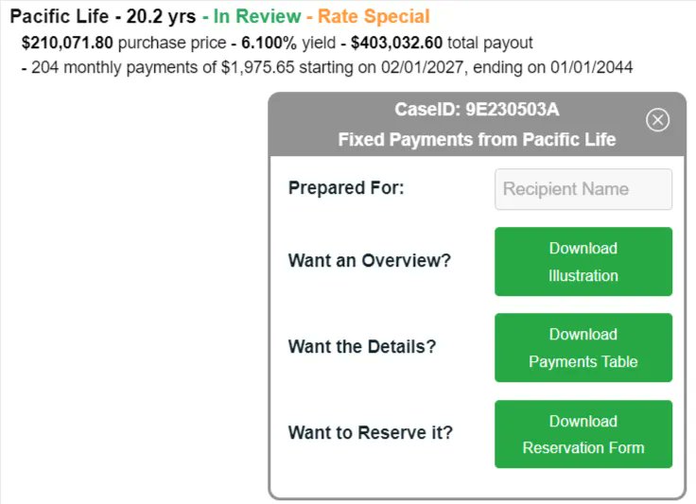
Task: Click the Want the Details? label
Action: coord(362,346)
